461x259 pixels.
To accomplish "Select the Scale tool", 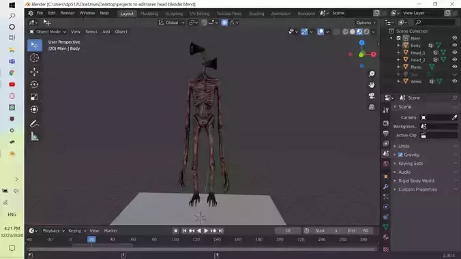I will point(34,97).
